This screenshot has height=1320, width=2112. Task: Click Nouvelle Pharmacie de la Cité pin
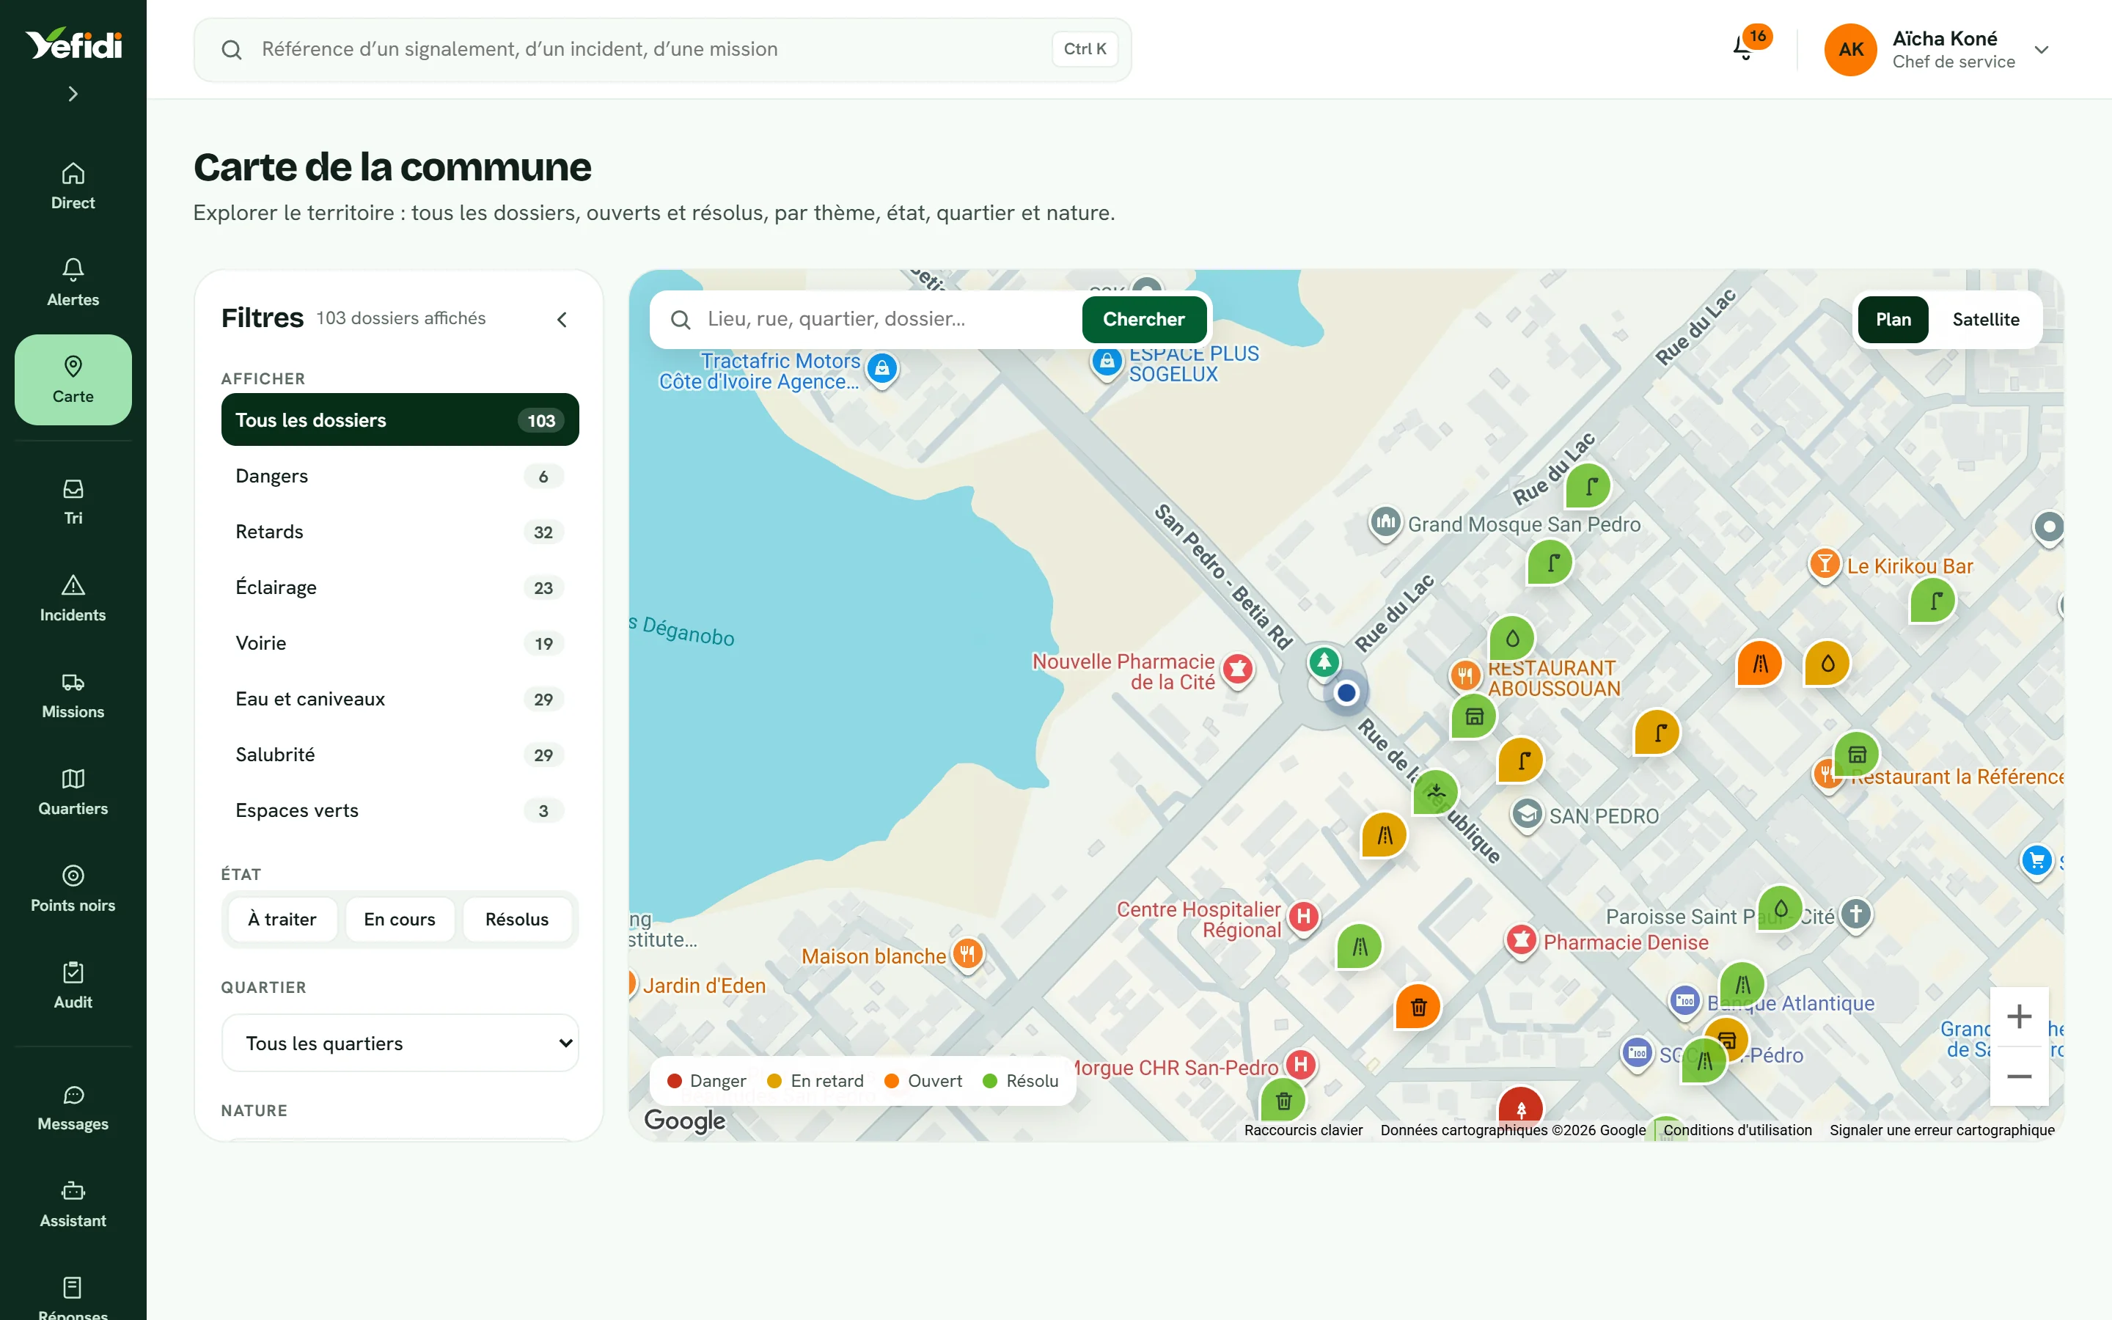tap(1238, 670)
